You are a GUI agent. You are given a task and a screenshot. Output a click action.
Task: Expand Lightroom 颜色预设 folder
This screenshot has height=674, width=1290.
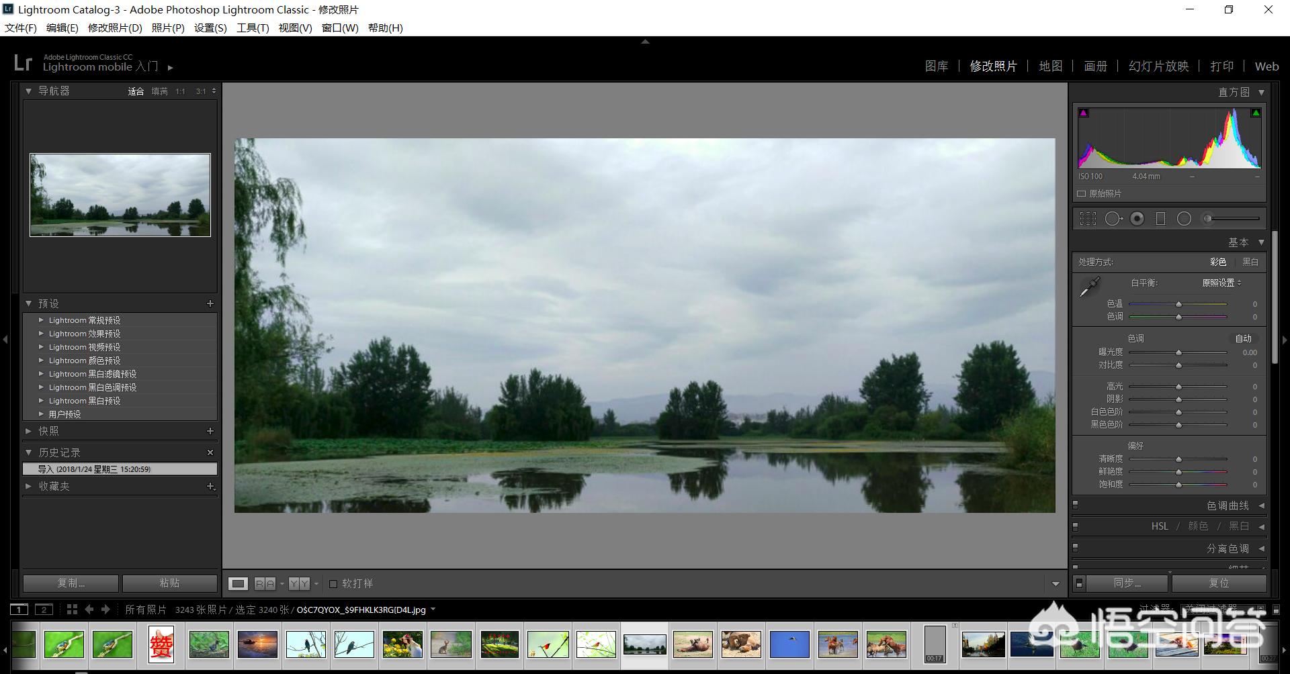41,360
